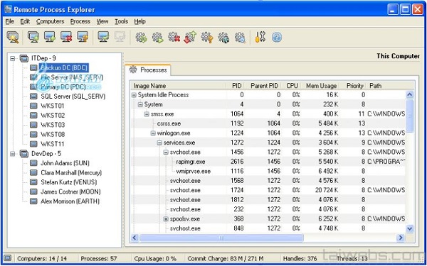Click the process properties gear icon
The height and width of the screenshot is (266, 427).
pyautogui.click(x=206, y=37)
